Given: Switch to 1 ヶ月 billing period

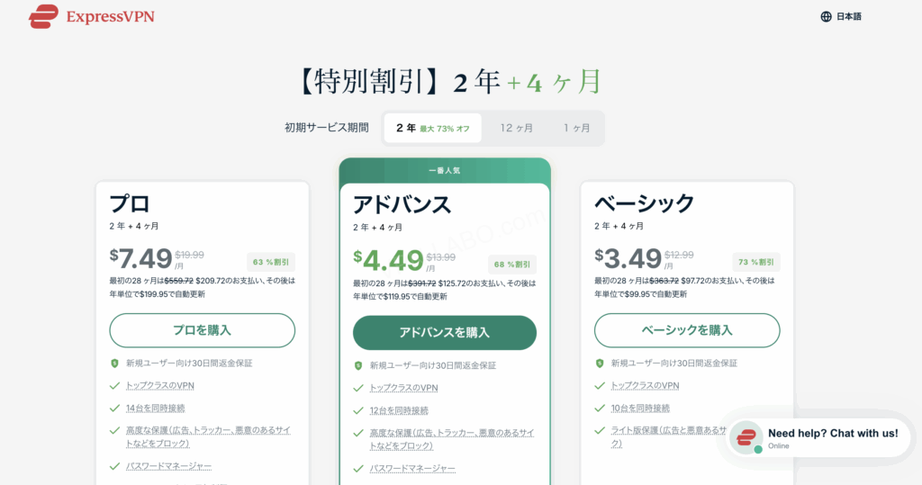Looking at the screenshot, I should (577, 128).
